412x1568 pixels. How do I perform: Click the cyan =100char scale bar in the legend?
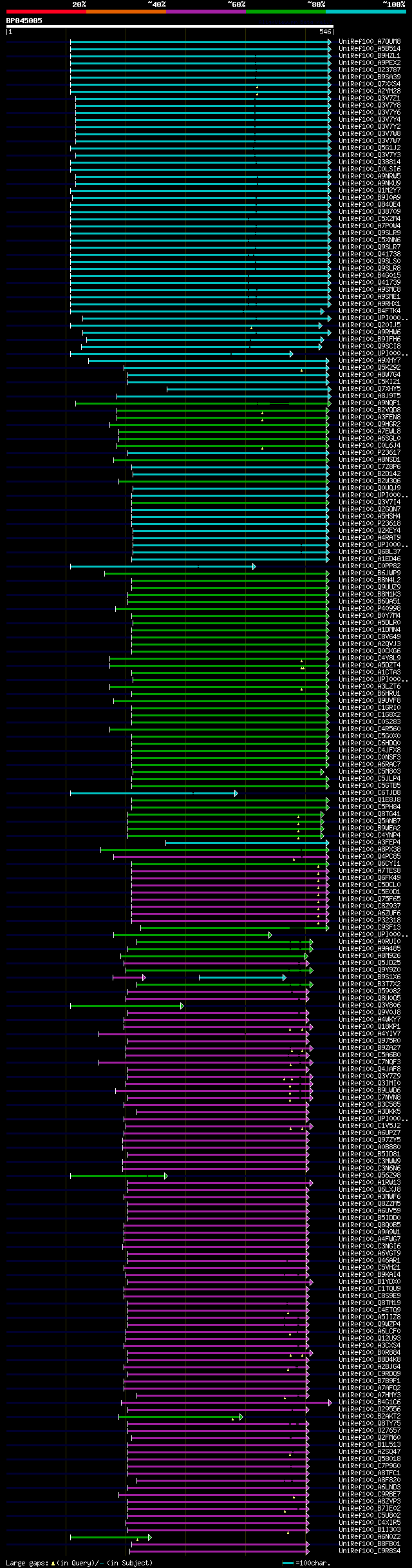[288, 1563]
